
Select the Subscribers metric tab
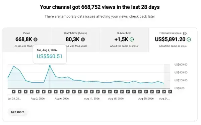click(124, 40)
